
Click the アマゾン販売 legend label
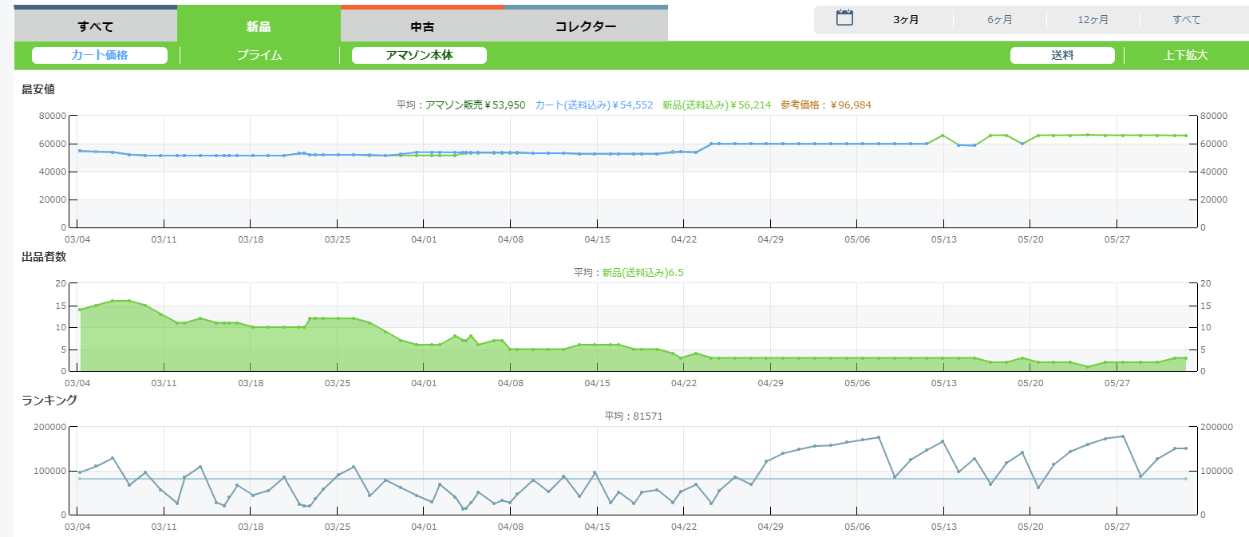[475, 105]
